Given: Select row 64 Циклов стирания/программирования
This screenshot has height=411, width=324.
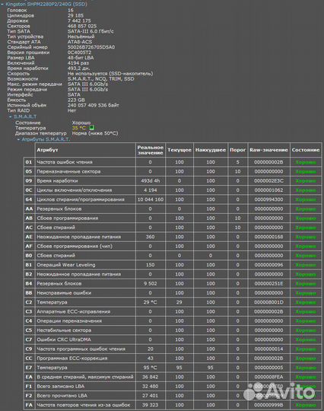Looking at the screenshot, I should tap(173, 199).
